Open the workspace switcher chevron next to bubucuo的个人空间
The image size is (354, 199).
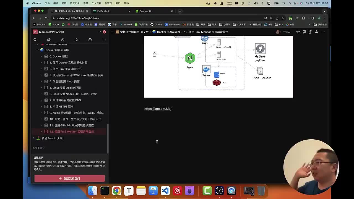click(x=100, y=32)
